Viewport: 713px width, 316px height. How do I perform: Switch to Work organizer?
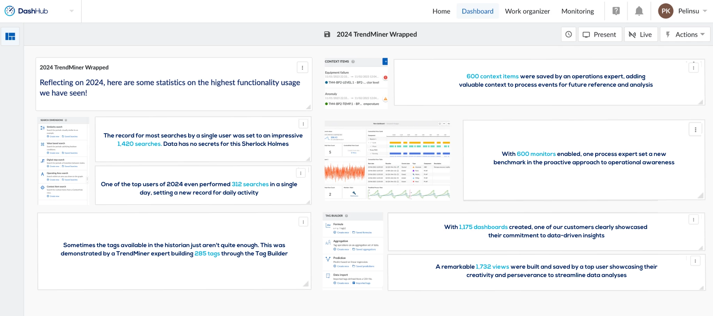(x=527, y=11)
